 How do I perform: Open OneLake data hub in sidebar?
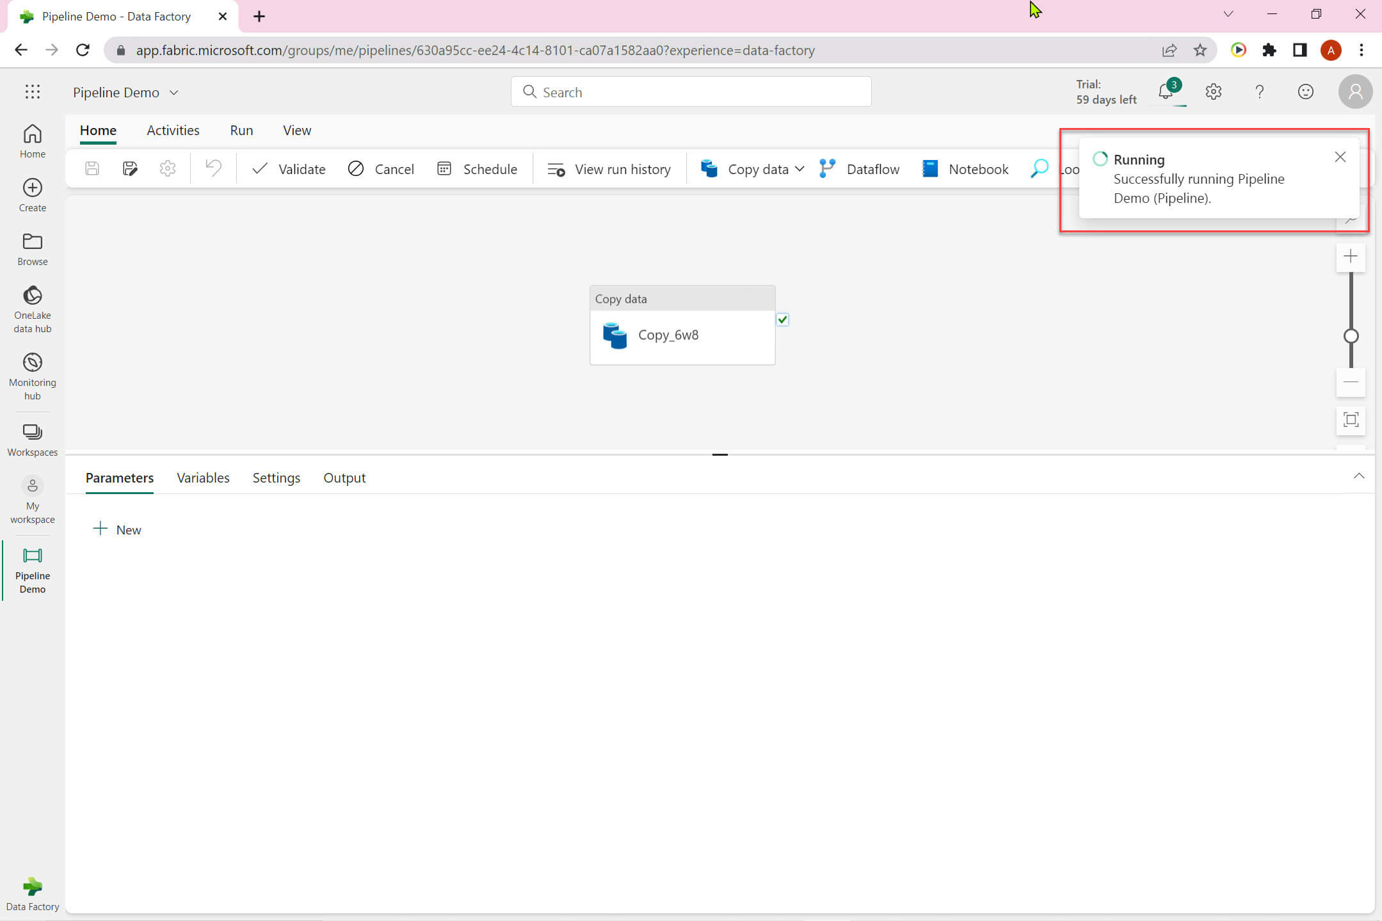click(x=32, y=296)
